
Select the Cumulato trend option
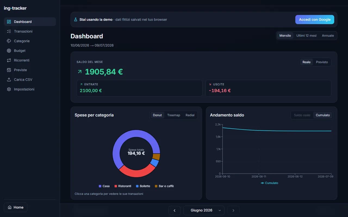coord(323,115)
